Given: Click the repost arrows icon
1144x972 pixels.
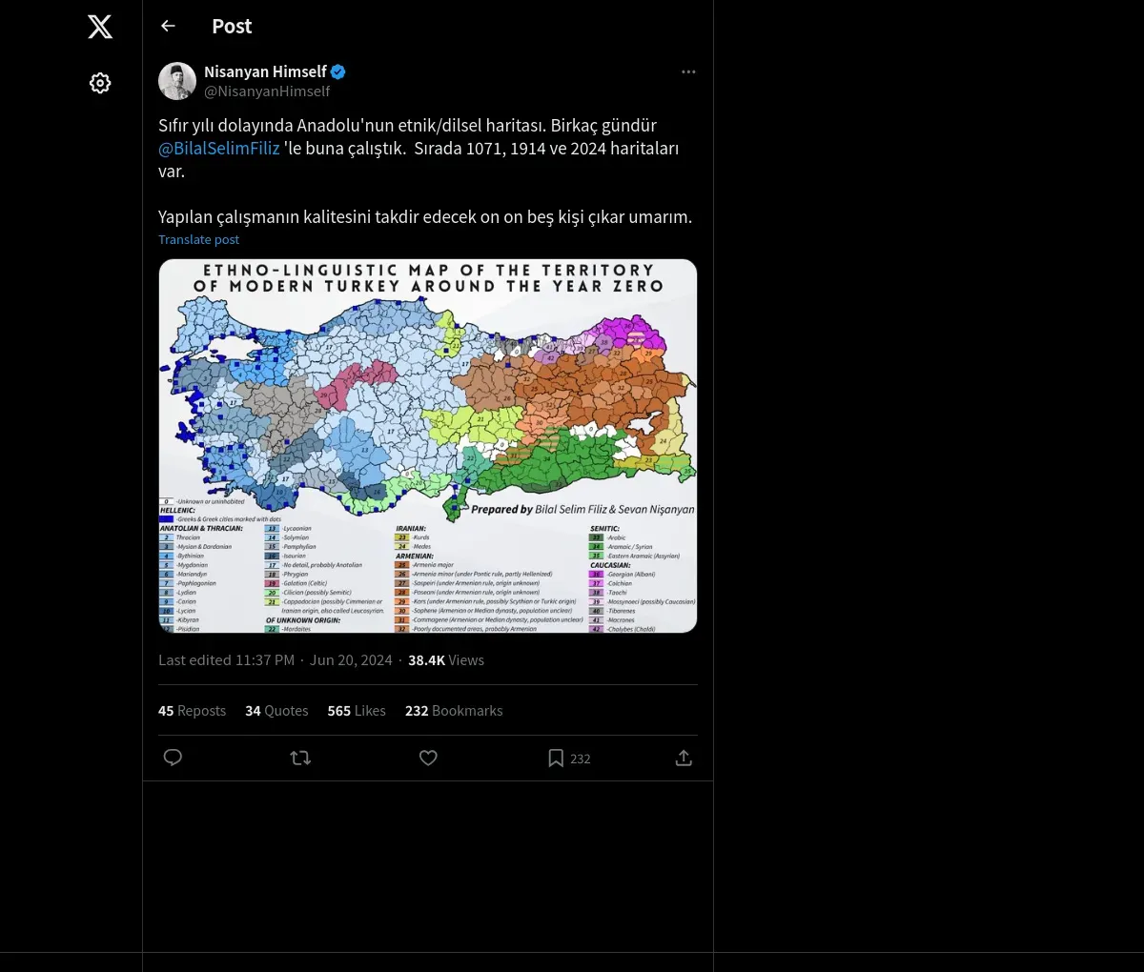Looking at the screenshot, I should pos(300,758).
